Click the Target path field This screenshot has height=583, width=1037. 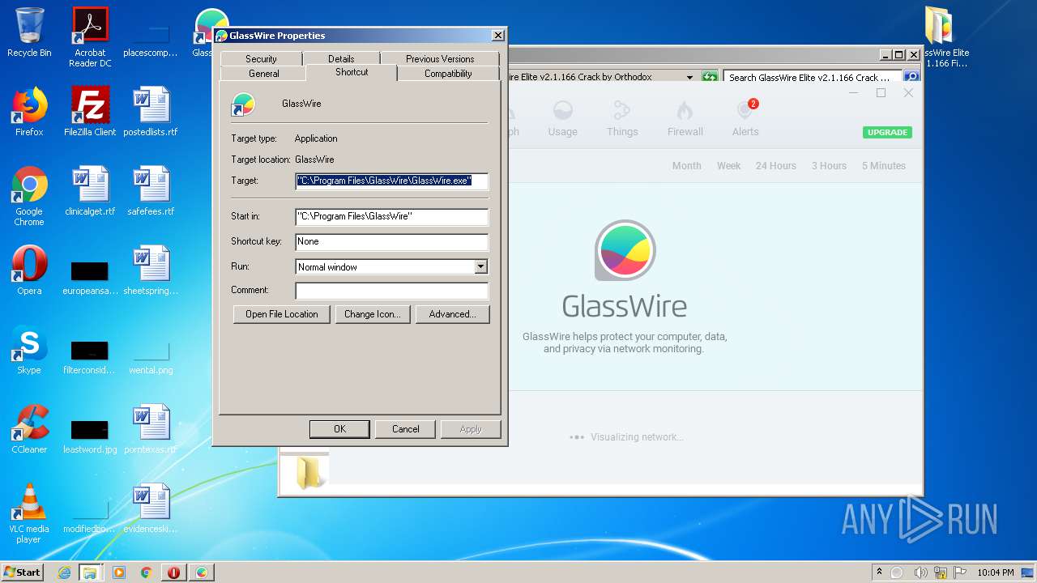392,181
